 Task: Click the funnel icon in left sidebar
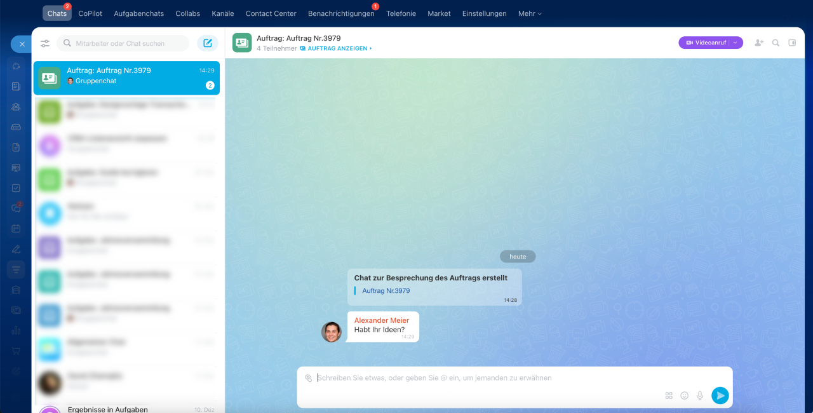coord(16,269)
